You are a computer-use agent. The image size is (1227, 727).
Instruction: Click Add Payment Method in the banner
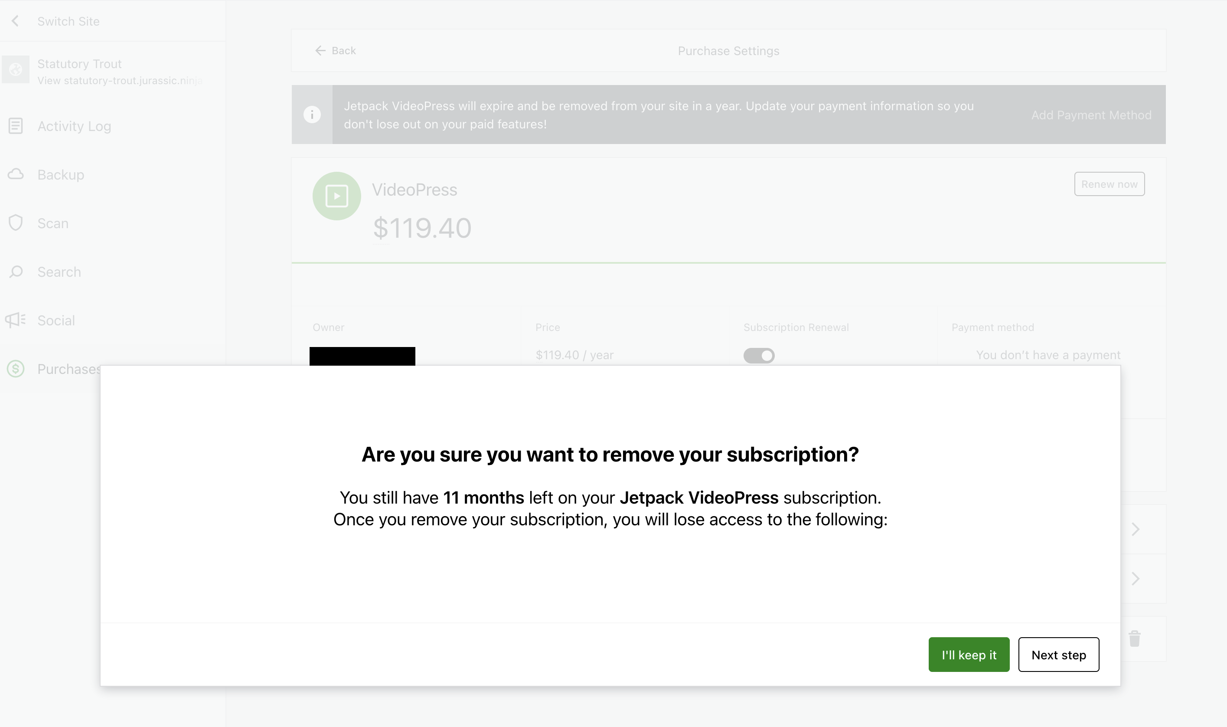tap(1091, 115)
